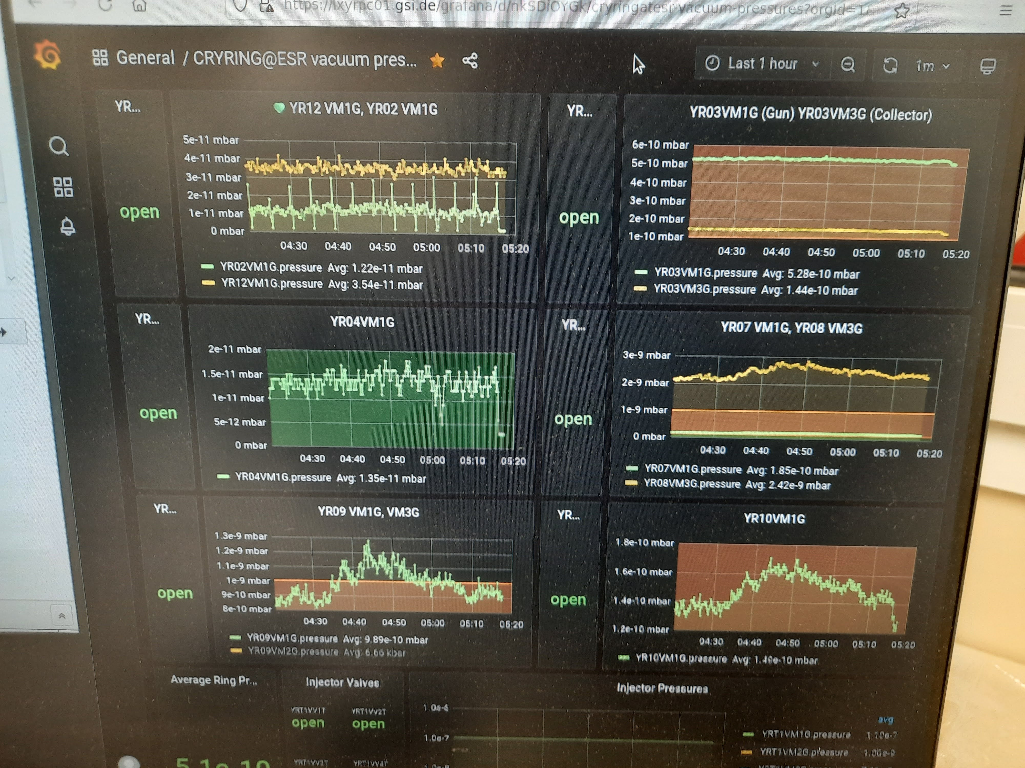Click the collapse chevron button in left window

point(62,616)
